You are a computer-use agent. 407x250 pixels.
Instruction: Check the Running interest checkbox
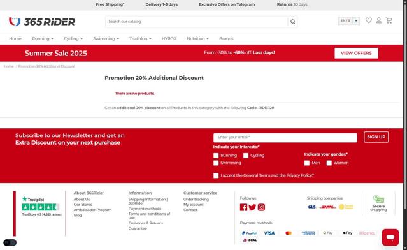[x=216, y=156]
